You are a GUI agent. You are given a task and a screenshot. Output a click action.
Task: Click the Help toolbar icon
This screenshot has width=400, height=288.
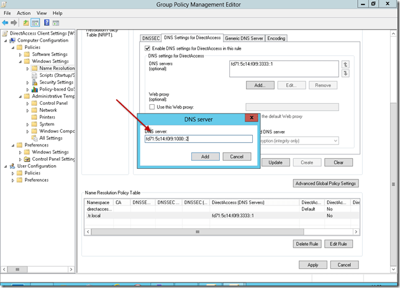pos(47,23)
